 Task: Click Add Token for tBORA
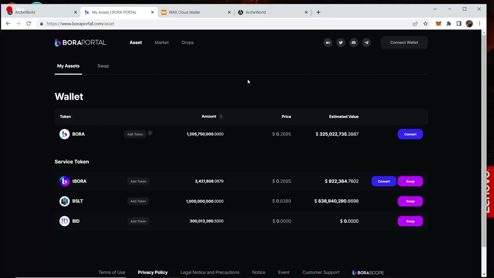click(x=138, y=181)
